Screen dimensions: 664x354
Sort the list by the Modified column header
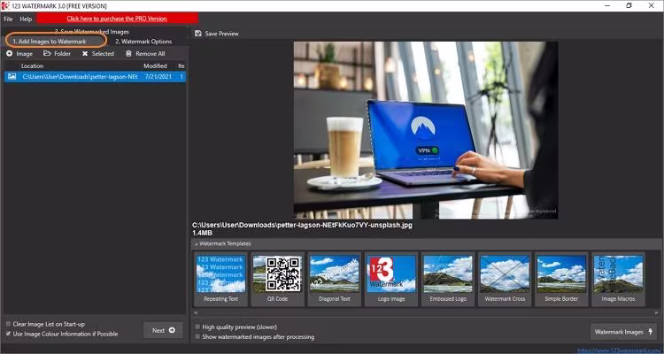(155, 66)
